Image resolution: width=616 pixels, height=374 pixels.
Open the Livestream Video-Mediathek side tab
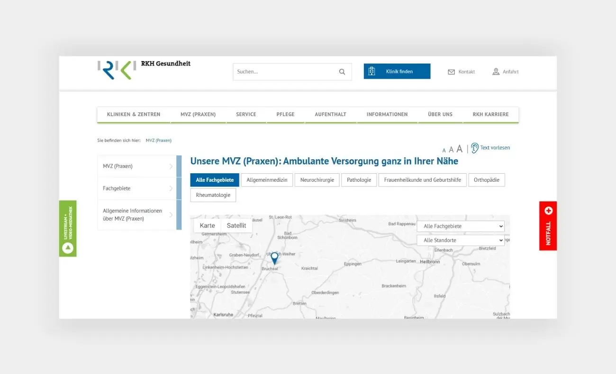click(68, 229)
